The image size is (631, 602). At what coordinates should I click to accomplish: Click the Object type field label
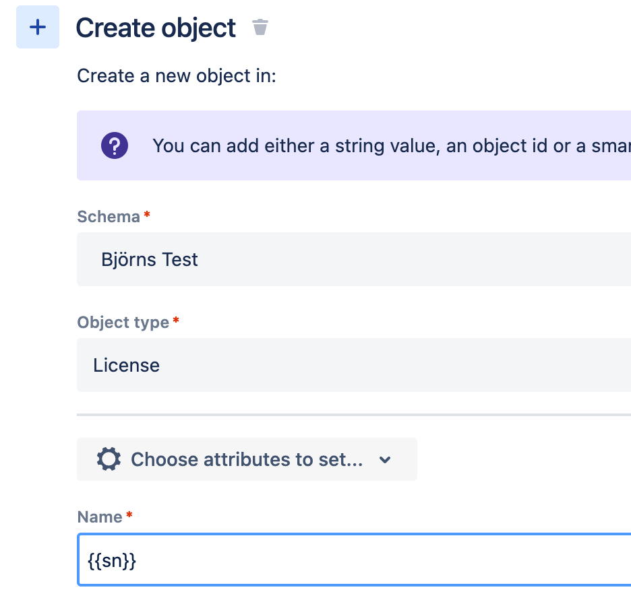pyautogui.click(x=122, y=322)
